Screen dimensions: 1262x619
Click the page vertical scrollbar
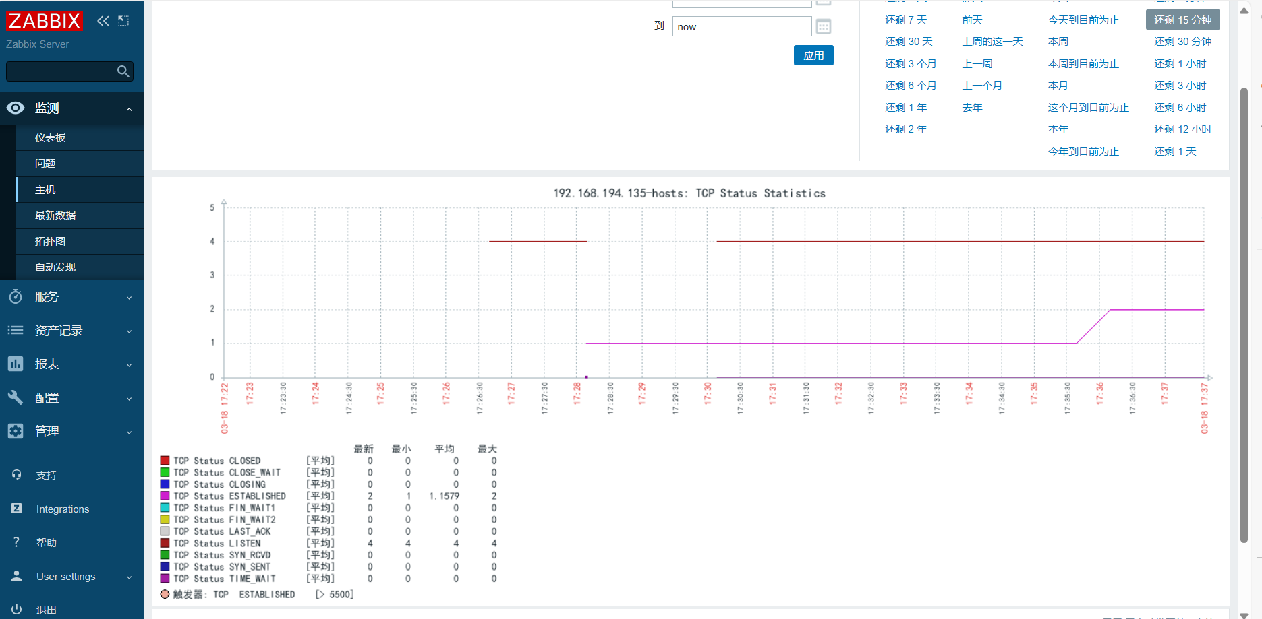pyautogui.click(x=1244, y=315)
